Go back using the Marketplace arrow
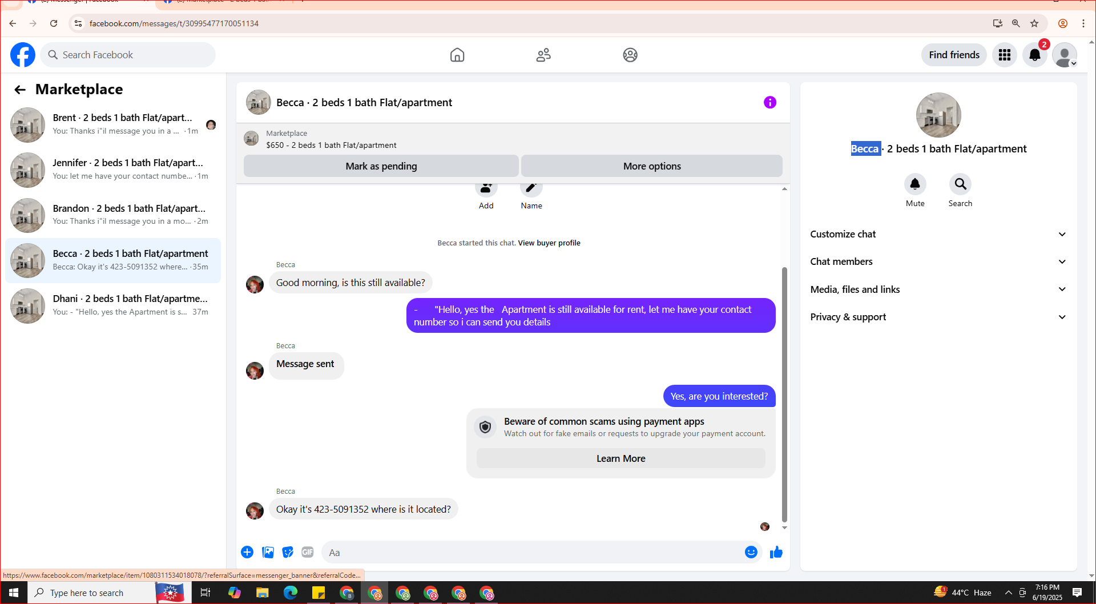This screenshot has height=604, width=1096. [x=20, y=90]
